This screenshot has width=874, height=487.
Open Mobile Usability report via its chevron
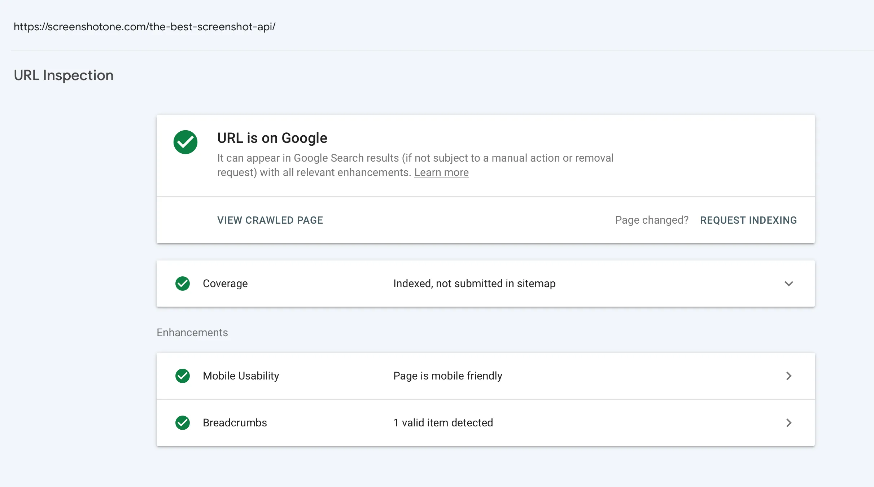[x=789, y=376]
